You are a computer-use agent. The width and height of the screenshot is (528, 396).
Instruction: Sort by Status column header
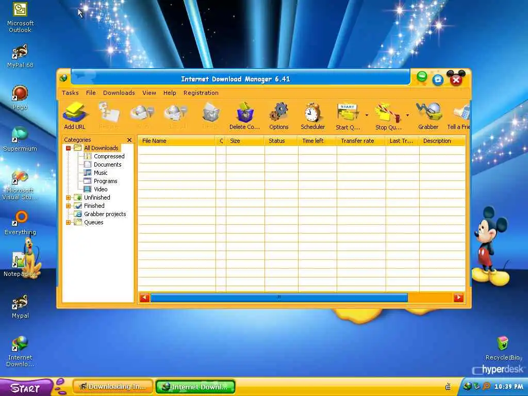[x=281, y=141]
